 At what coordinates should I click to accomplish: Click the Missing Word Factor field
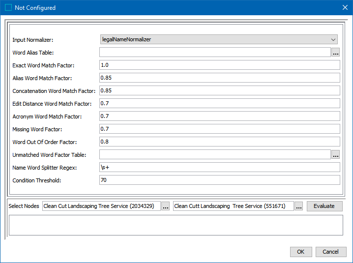pyautogui.click(x=219, y=129)
